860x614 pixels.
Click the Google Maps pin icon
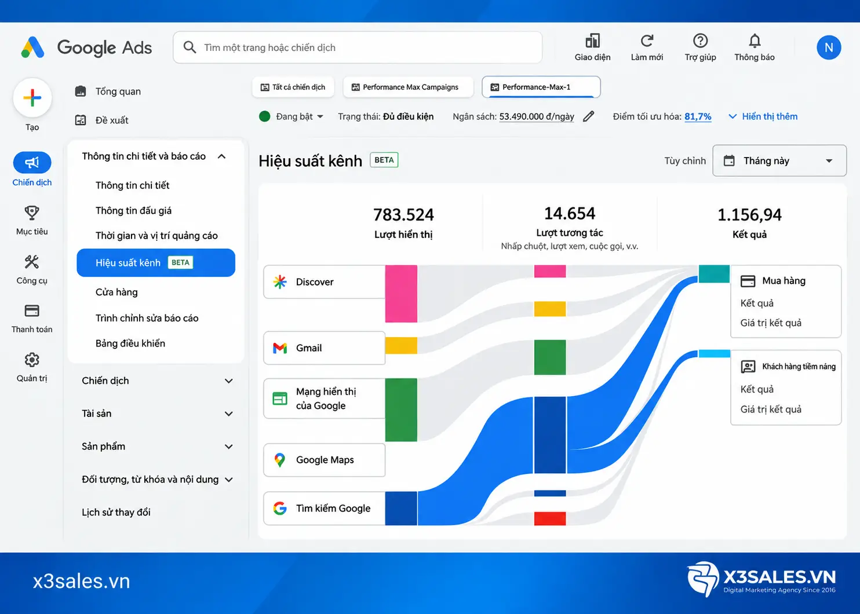tap(280, 460)
